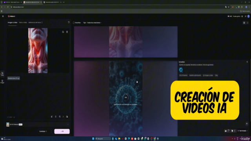
Task: Copy the prompt in Inmediato panel
Action: click(x=247, y=62)
